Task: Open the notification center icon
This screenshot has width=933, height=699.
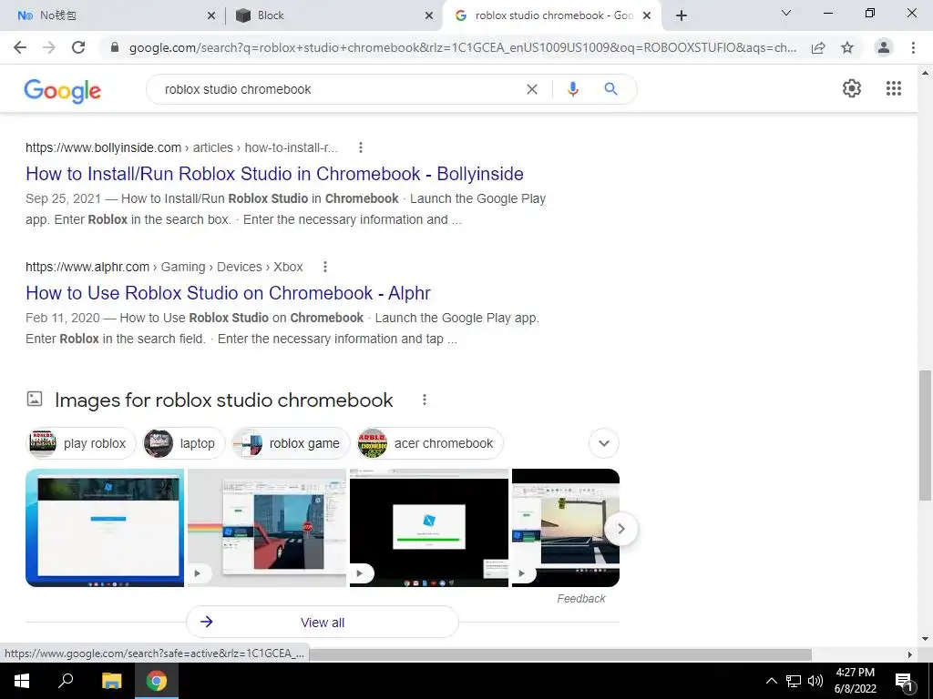Action: (904, 681)
